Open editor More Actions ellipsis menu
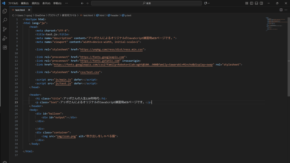This screenshot has width=290, height=163. tap(286, 10)
